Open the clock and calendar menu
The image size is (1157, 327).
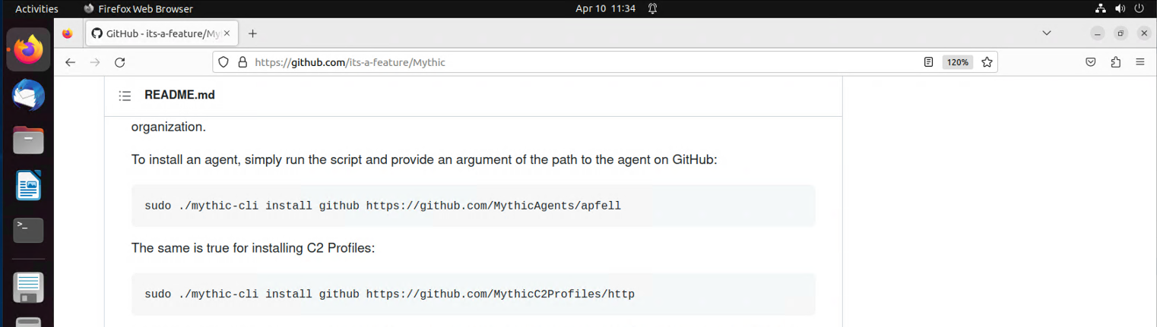605,9
